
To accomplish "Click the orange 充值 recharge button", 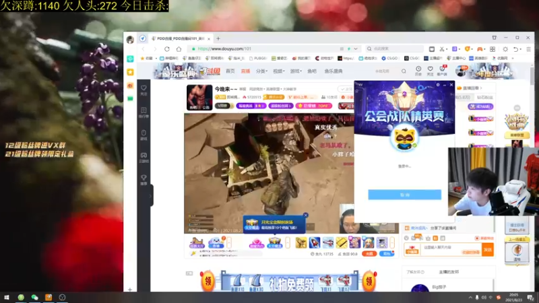I will pyautogui.click(x=369, y=254).
